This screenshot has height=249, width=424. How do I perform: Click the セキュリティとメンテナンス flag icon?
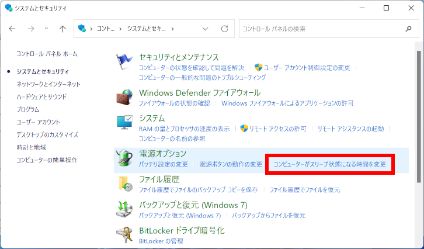tap(124, 61)
